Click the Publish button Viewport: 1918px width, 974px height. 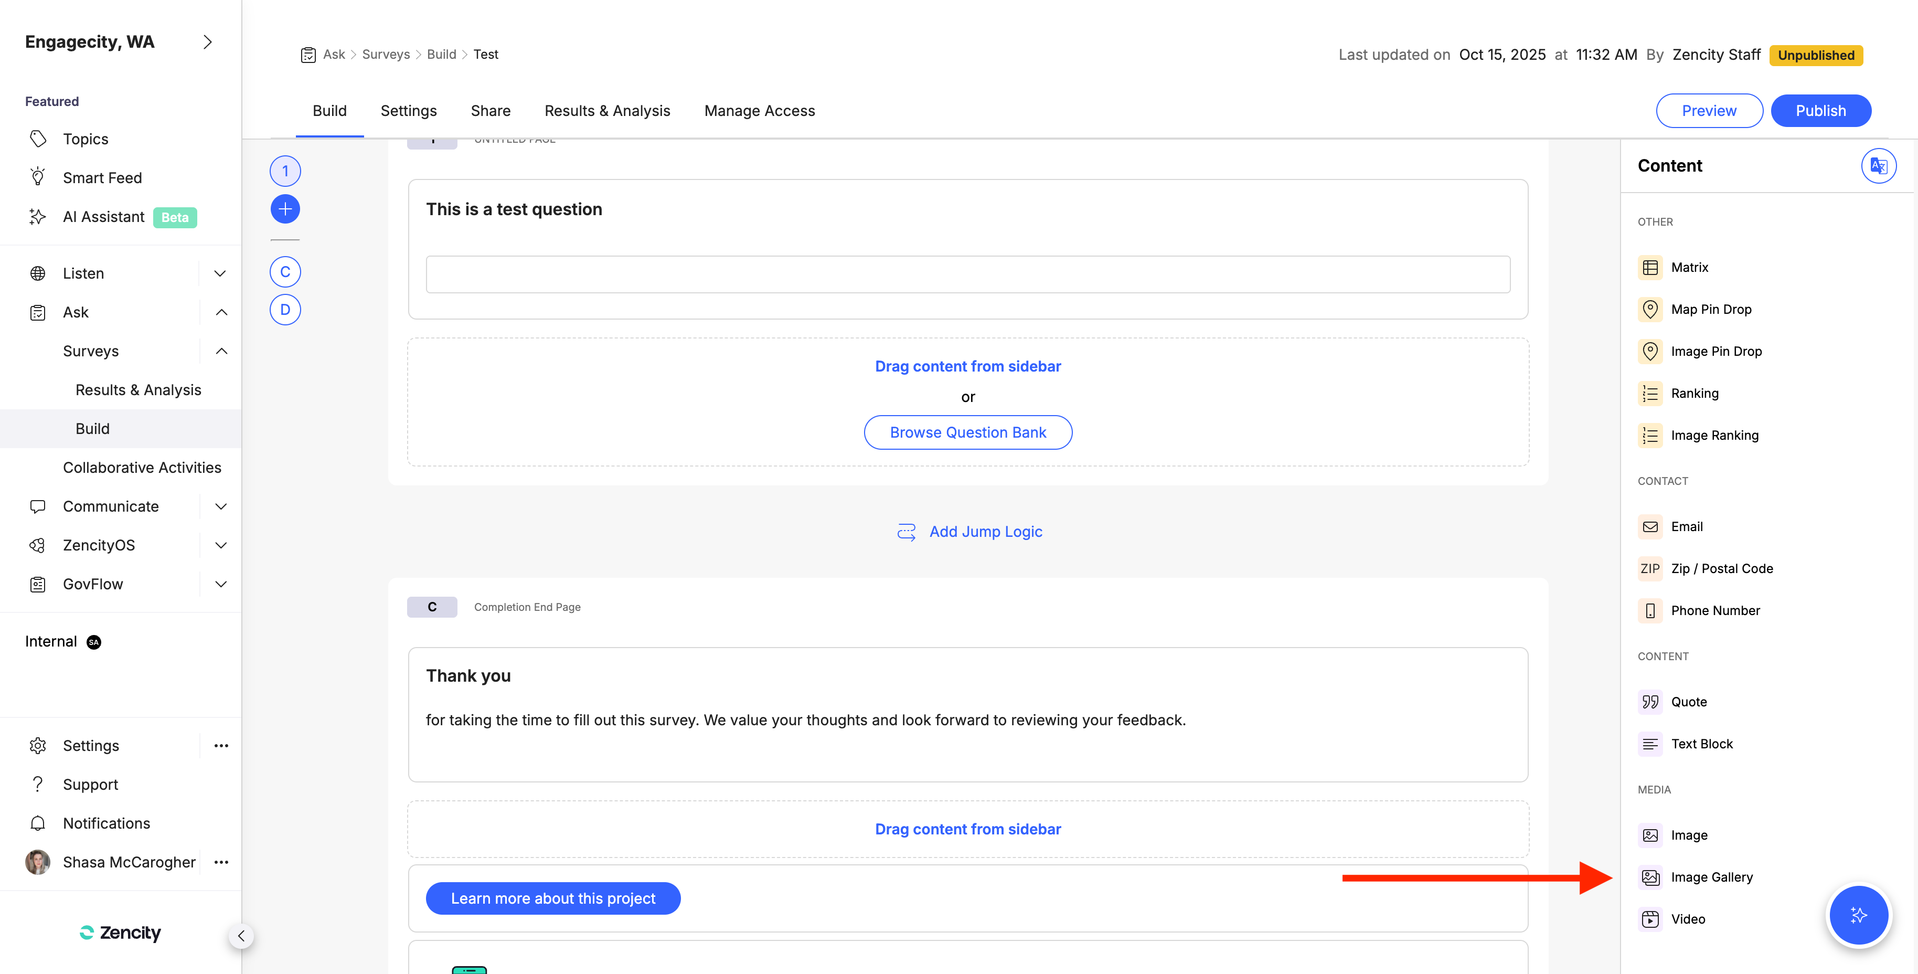tap(1820, 111)
